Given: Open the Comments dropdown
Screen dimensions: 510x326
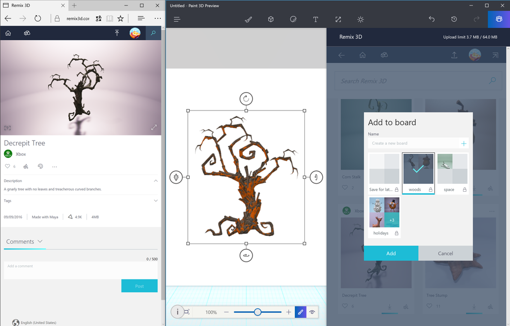Looking at the screenshot, I should click(x=40, y=241).
